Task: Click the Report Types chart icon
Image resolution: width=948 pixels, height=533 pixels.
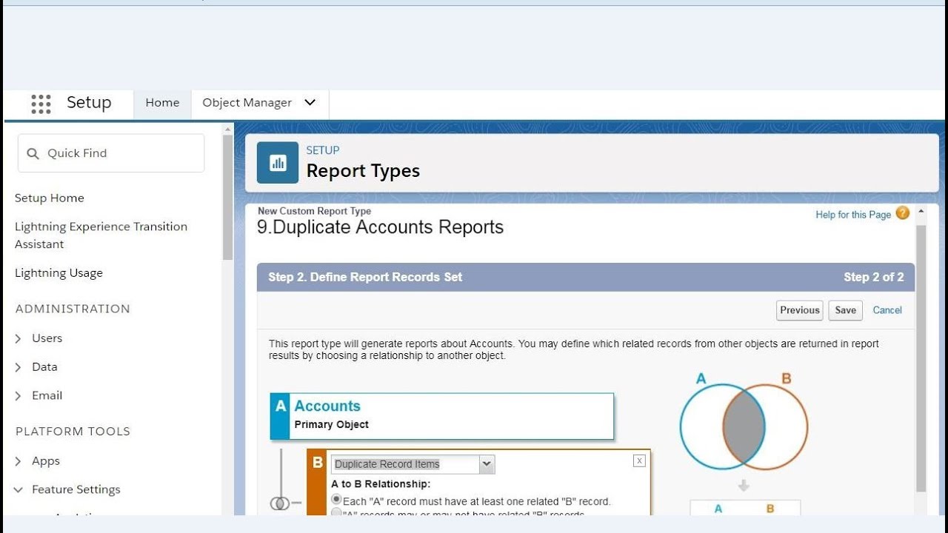Action: point(278,162)
